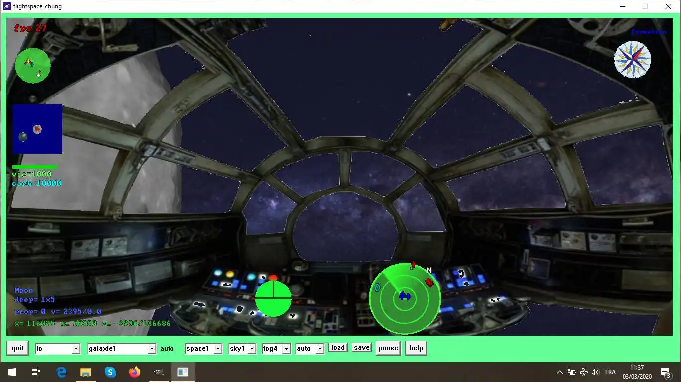Click the small green radar circle top-left

pyautogui.click(x=33, y=66)
